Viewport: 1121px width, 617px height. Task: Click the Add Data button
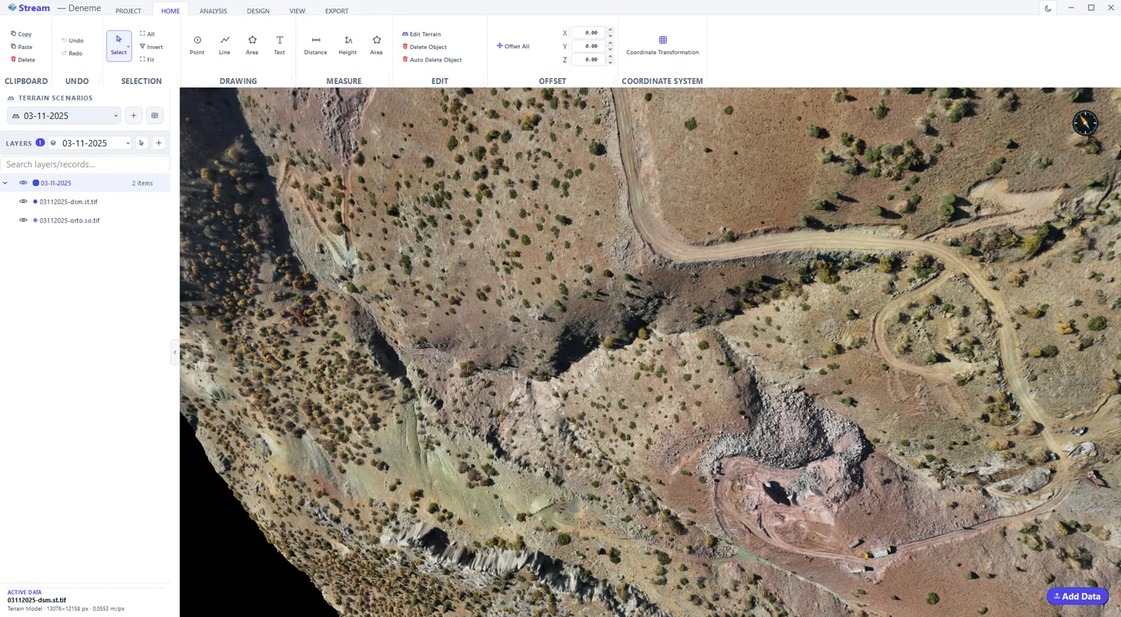1078,596
